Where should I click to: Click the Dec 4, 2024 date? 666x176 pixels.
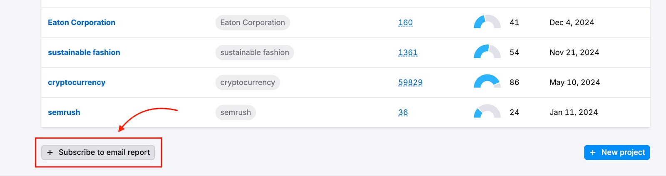click(x=572, y=22)
